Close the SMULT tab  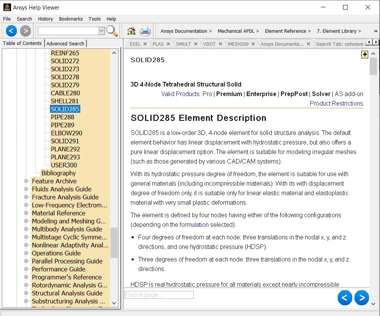[196, 44]
